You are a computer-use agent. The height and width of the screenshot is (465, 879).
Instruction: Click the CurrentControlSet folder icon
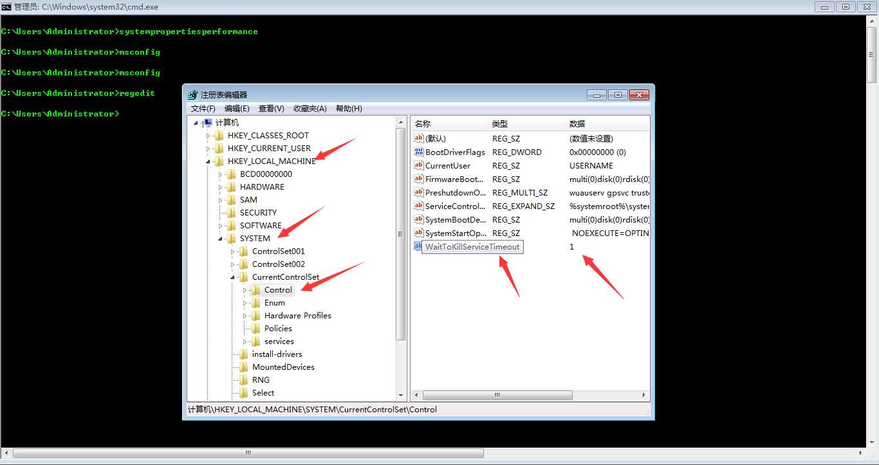pyautogui.click(x=244, y=277)
